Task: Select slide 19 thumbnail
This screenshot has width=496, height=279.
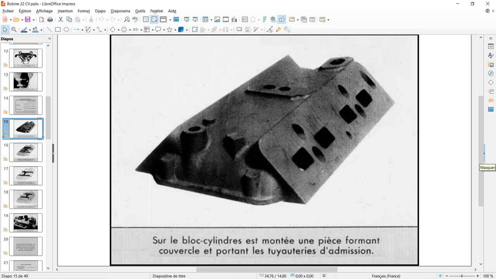Action: tap(26, 223)
